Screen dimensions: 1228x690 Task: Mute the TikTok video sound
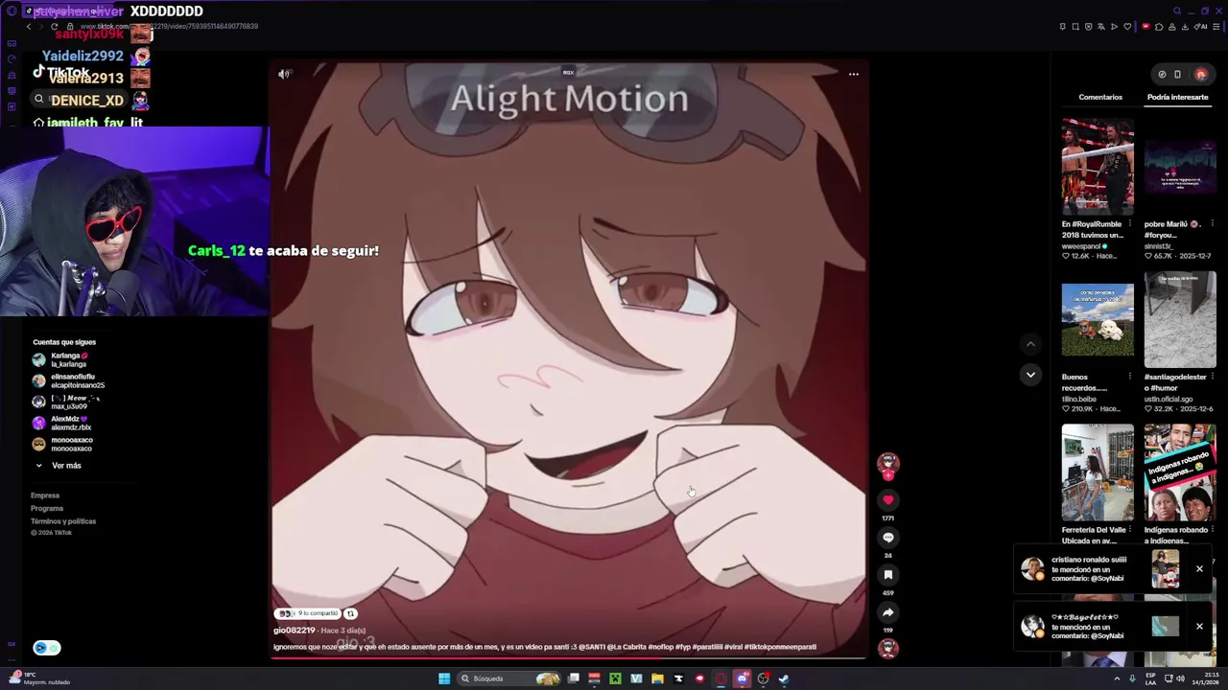tap(284, 74)
